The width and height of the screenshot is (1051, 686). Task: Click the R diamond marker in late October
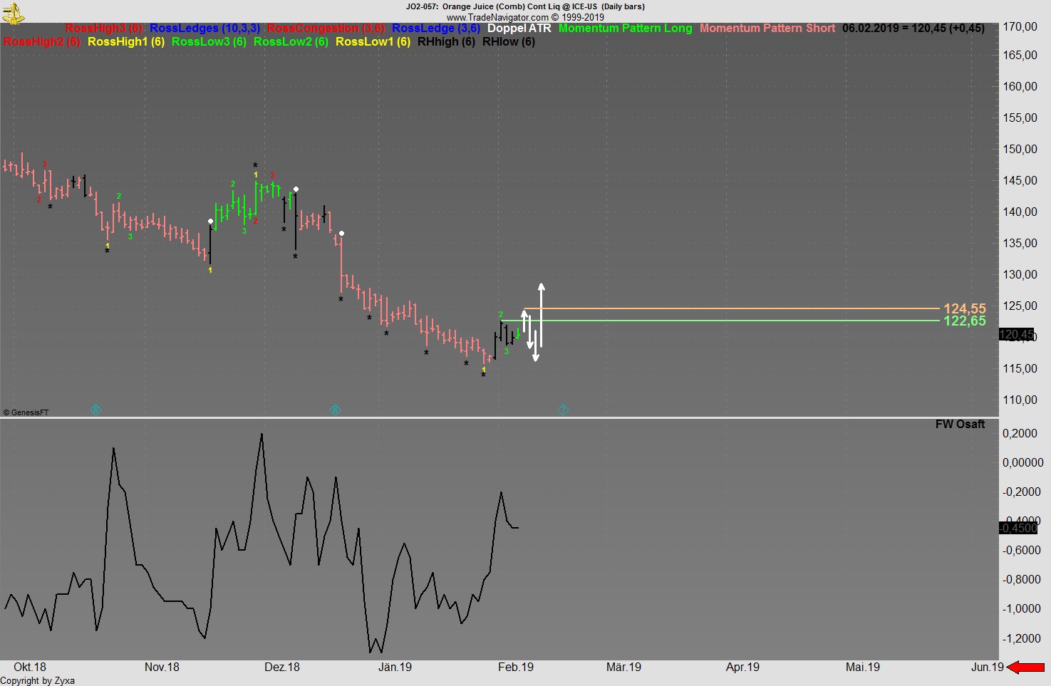(95, 410)
